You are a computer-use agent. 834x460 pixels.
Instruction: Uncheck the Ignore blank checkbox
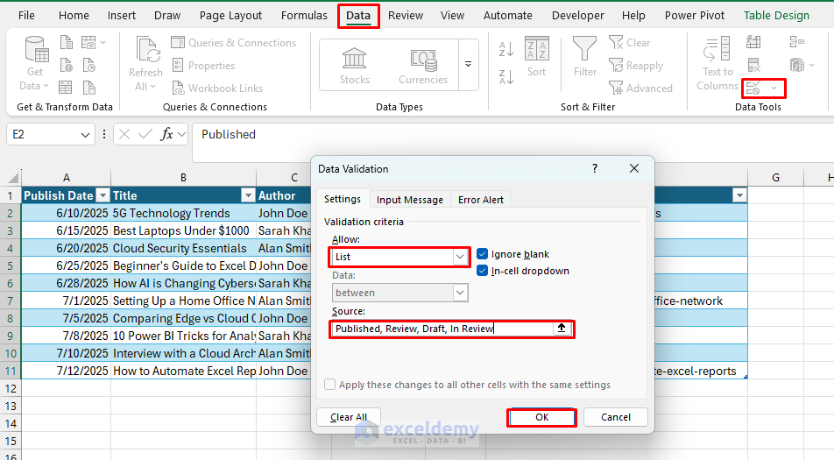pyautogui.click(x=482, y=254)
